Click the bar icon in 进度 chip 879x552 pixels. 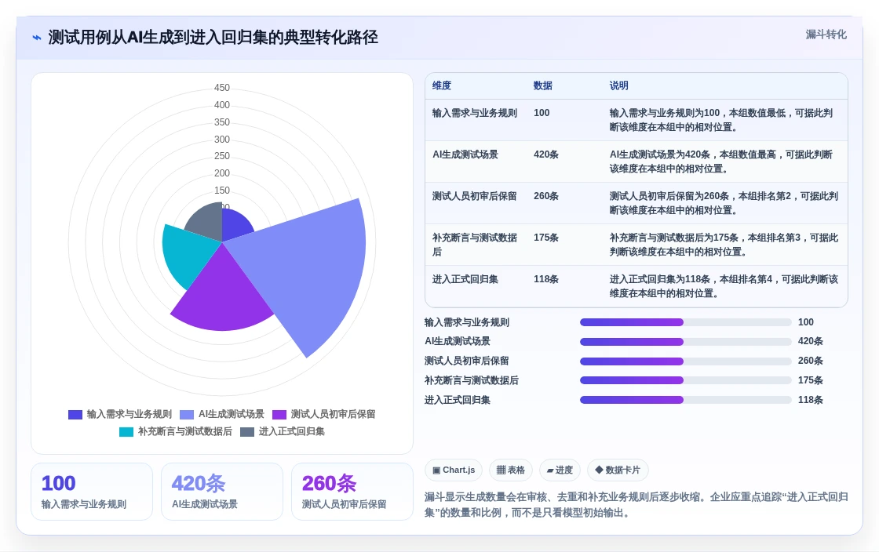pyautogui.click(x=550, y=470)
